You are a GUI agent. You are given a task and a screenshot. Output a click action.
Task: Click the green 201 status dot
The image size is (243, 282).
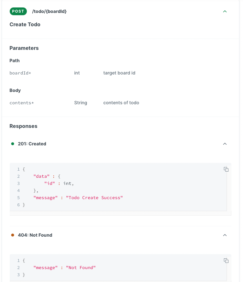click(x=13, y=144)
